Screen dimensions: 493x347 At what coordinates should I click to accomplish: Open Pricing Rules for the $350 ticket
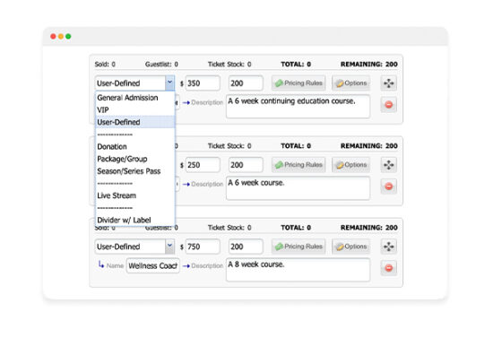pyautogui.click(x=298, y=83)
